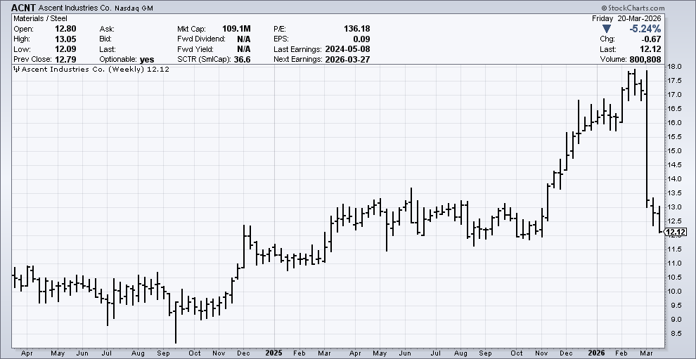Click the 10.0 price axis label
696x359 pixels.
(x=675, y=292)
